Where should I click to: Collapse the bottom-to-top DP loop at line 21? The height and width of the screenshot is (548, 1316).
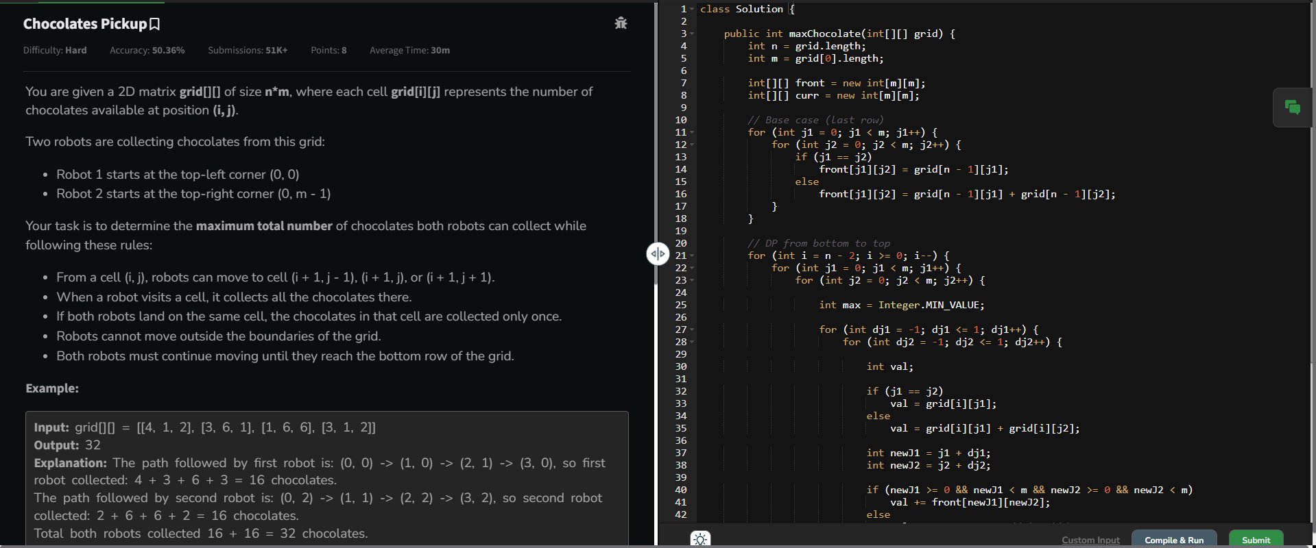[x=693, y=256]
